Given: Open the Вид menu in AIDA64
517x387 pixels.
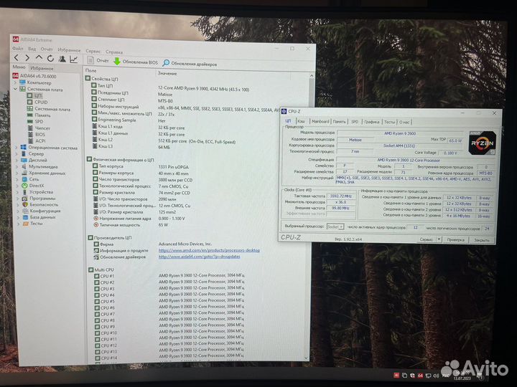Looking at the screenshot, I should tap(32, 49).
